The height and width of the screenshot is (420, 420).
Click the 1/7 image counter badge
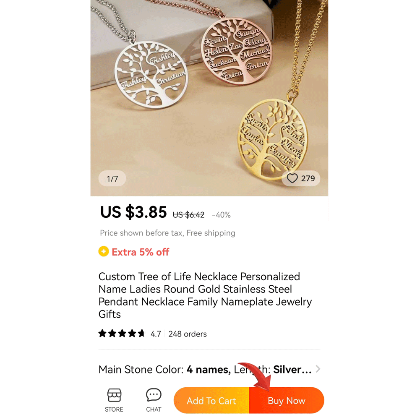coord(112,179)
